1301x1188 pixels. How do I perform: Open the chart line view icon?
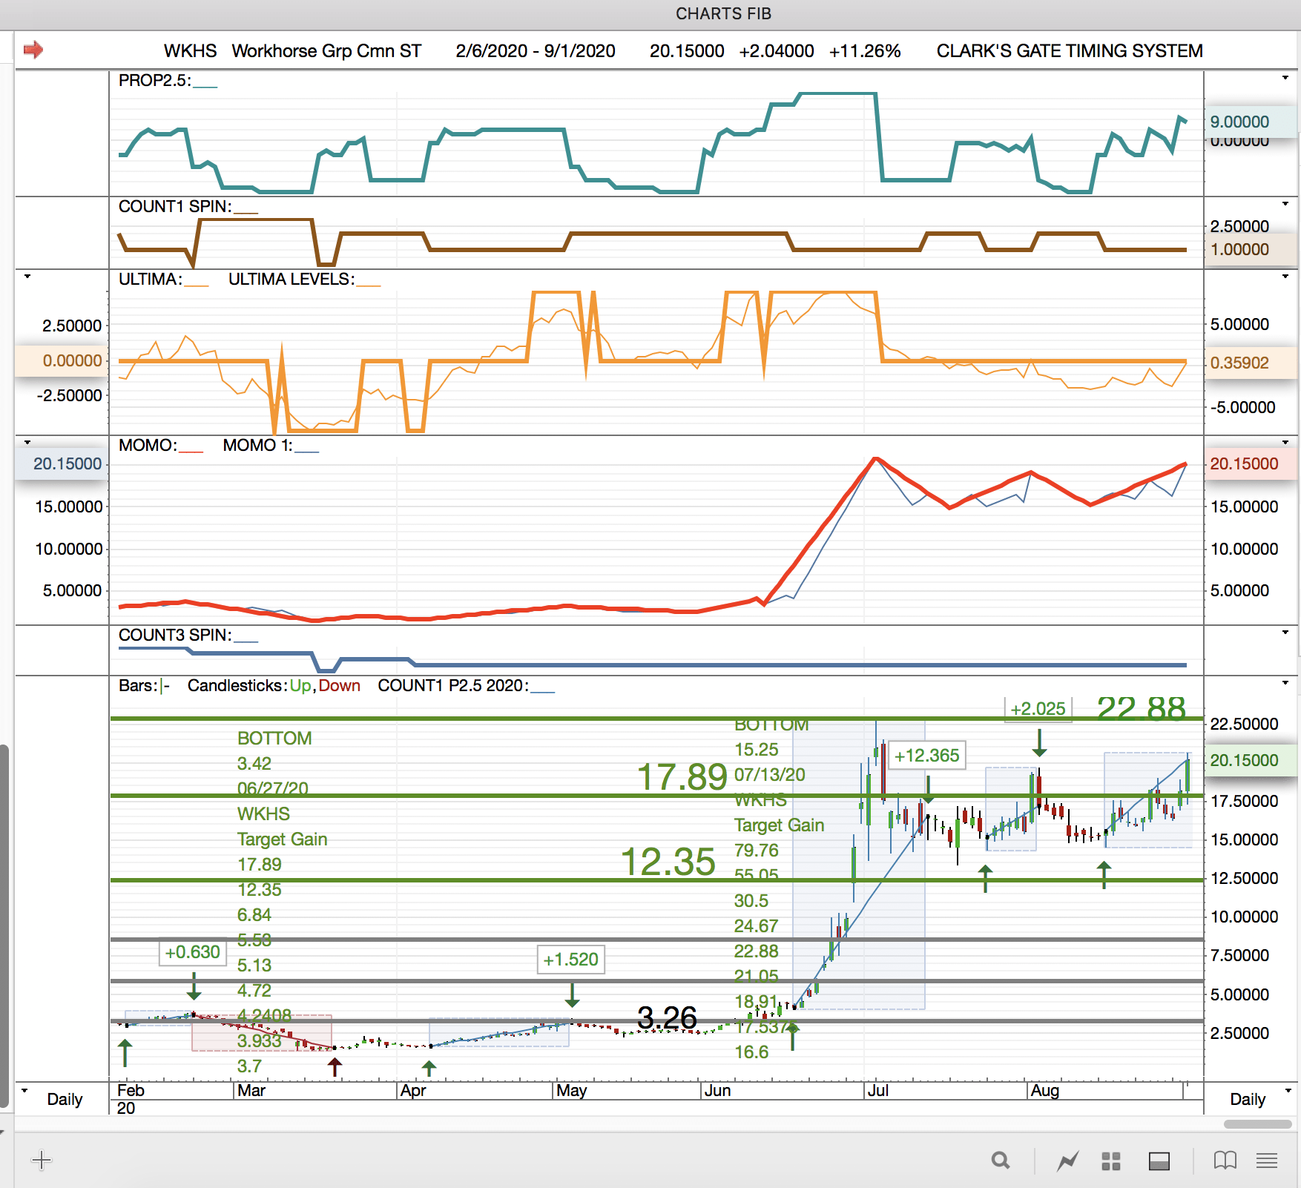click(1067, 1161)
